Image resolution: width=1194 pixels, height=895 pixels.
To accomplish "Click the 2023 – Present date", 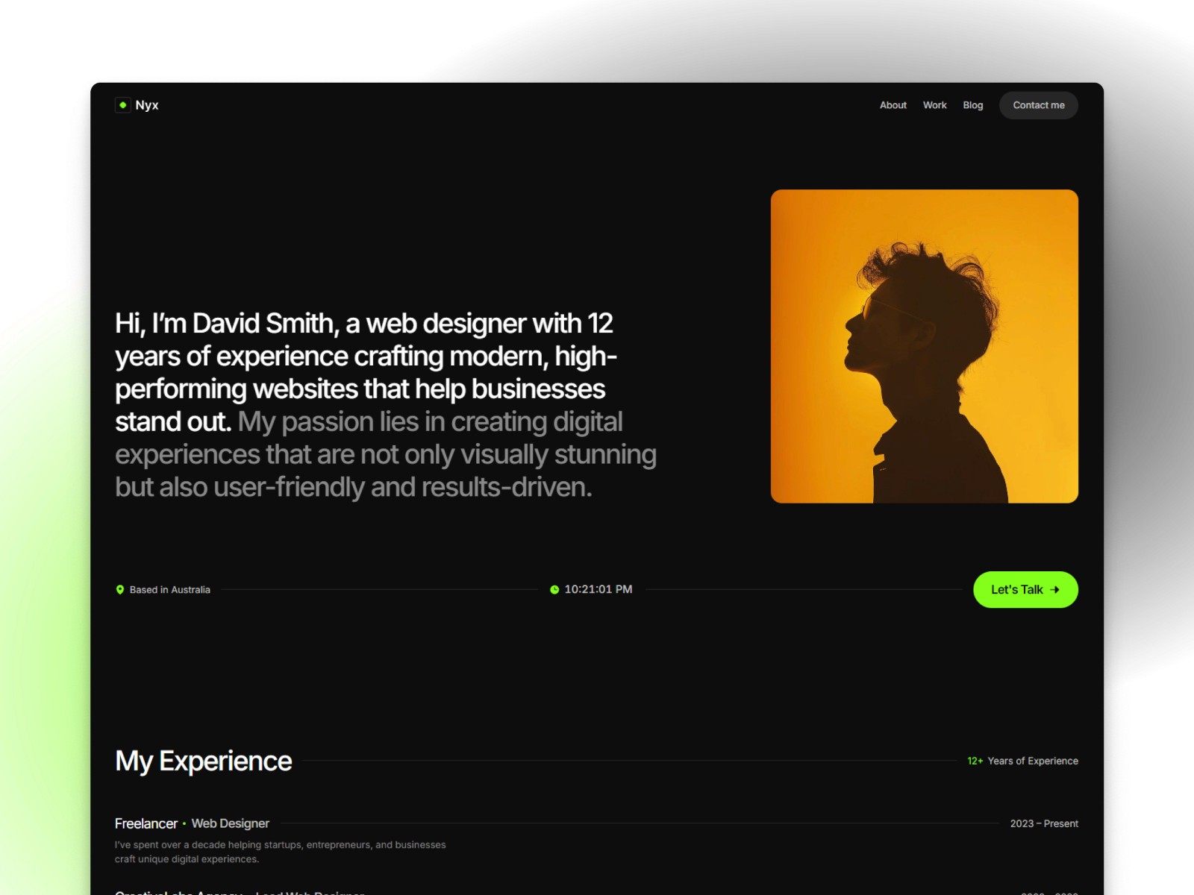I will coord(1044,823).
